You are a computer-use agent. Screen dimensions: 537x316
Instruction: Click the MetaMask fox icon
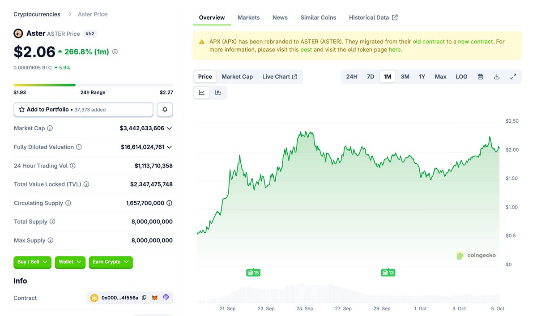(x=155, y=298)
